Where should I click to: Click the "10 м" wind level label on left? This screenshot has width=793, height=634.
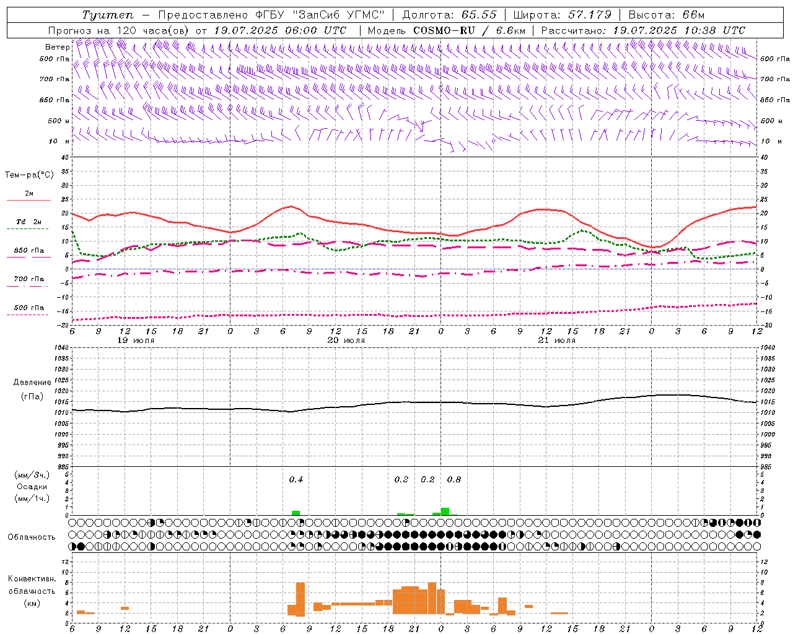tap(59, 141)
